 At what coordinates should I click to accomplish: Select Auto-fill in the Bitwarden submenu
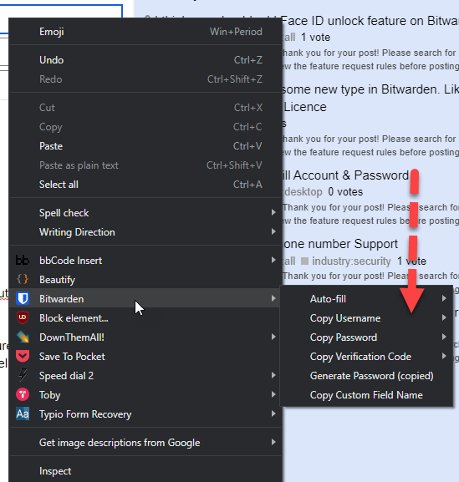point(366,299)
